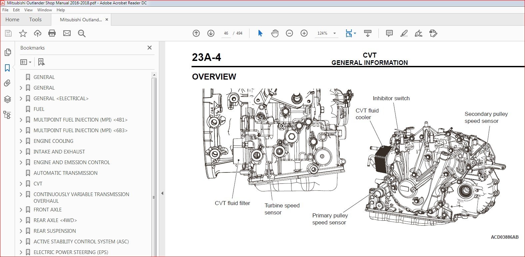Expand MULTIPOINT FUEL INJECTION <6B3> bookmark

(21, 130)
